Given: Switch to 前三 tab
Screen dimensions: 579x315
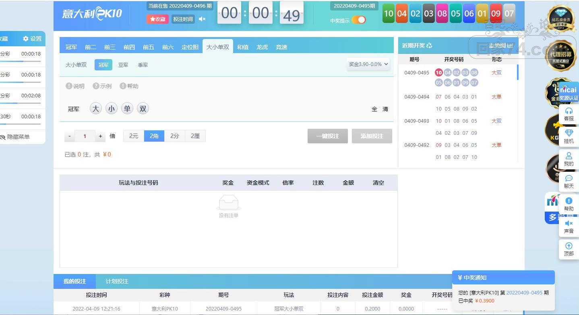Looking at the screenshot, I should click(110, 47).
